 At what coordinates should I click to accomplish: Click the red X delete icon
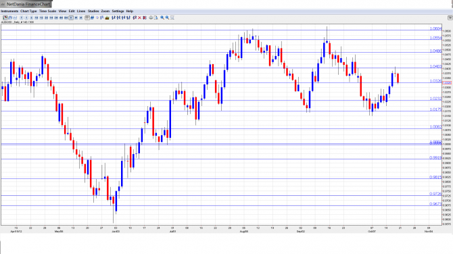[x=139, y=18]
